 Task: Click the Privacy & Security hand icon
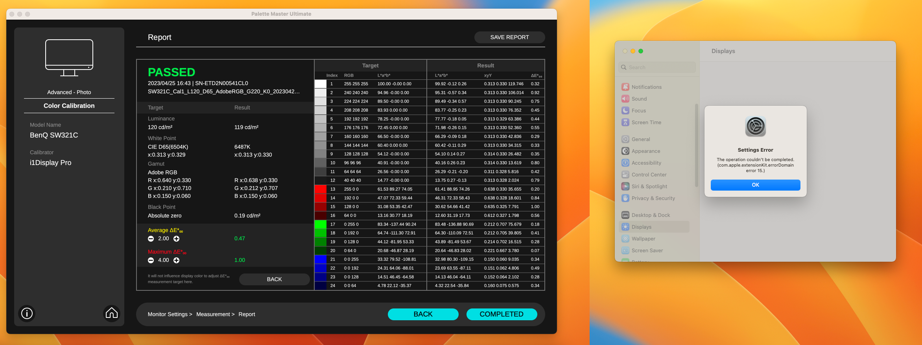pos(625,198)
